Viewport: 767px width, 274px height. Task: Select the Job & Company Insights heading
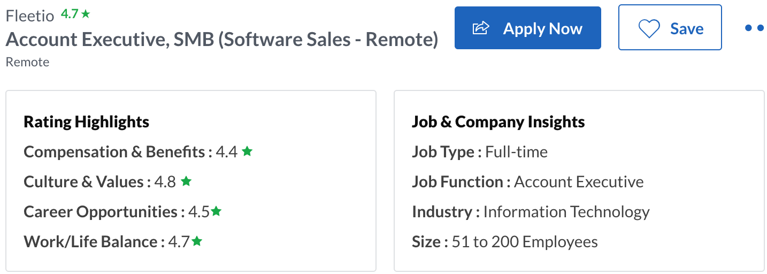pyautogui.click(x=498, y=122)
